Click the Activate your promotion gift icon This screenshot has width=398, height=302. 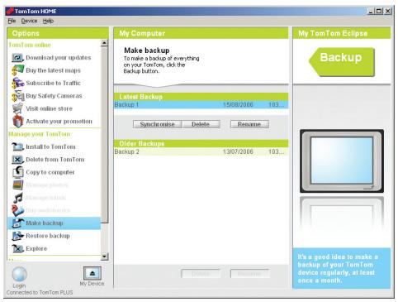coord(17,122)
